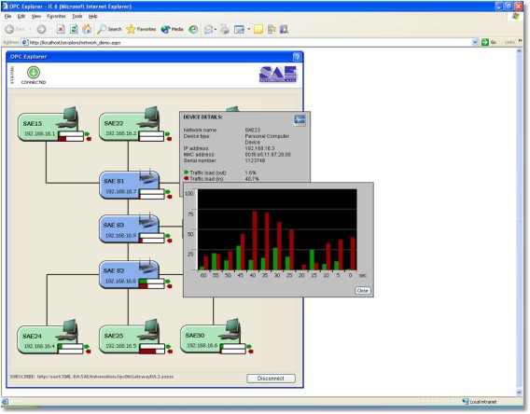The height and width of the screenshot is (414, 530).
Task: Click the vertical scrollbar up arrow
Action: coord(519,51)
